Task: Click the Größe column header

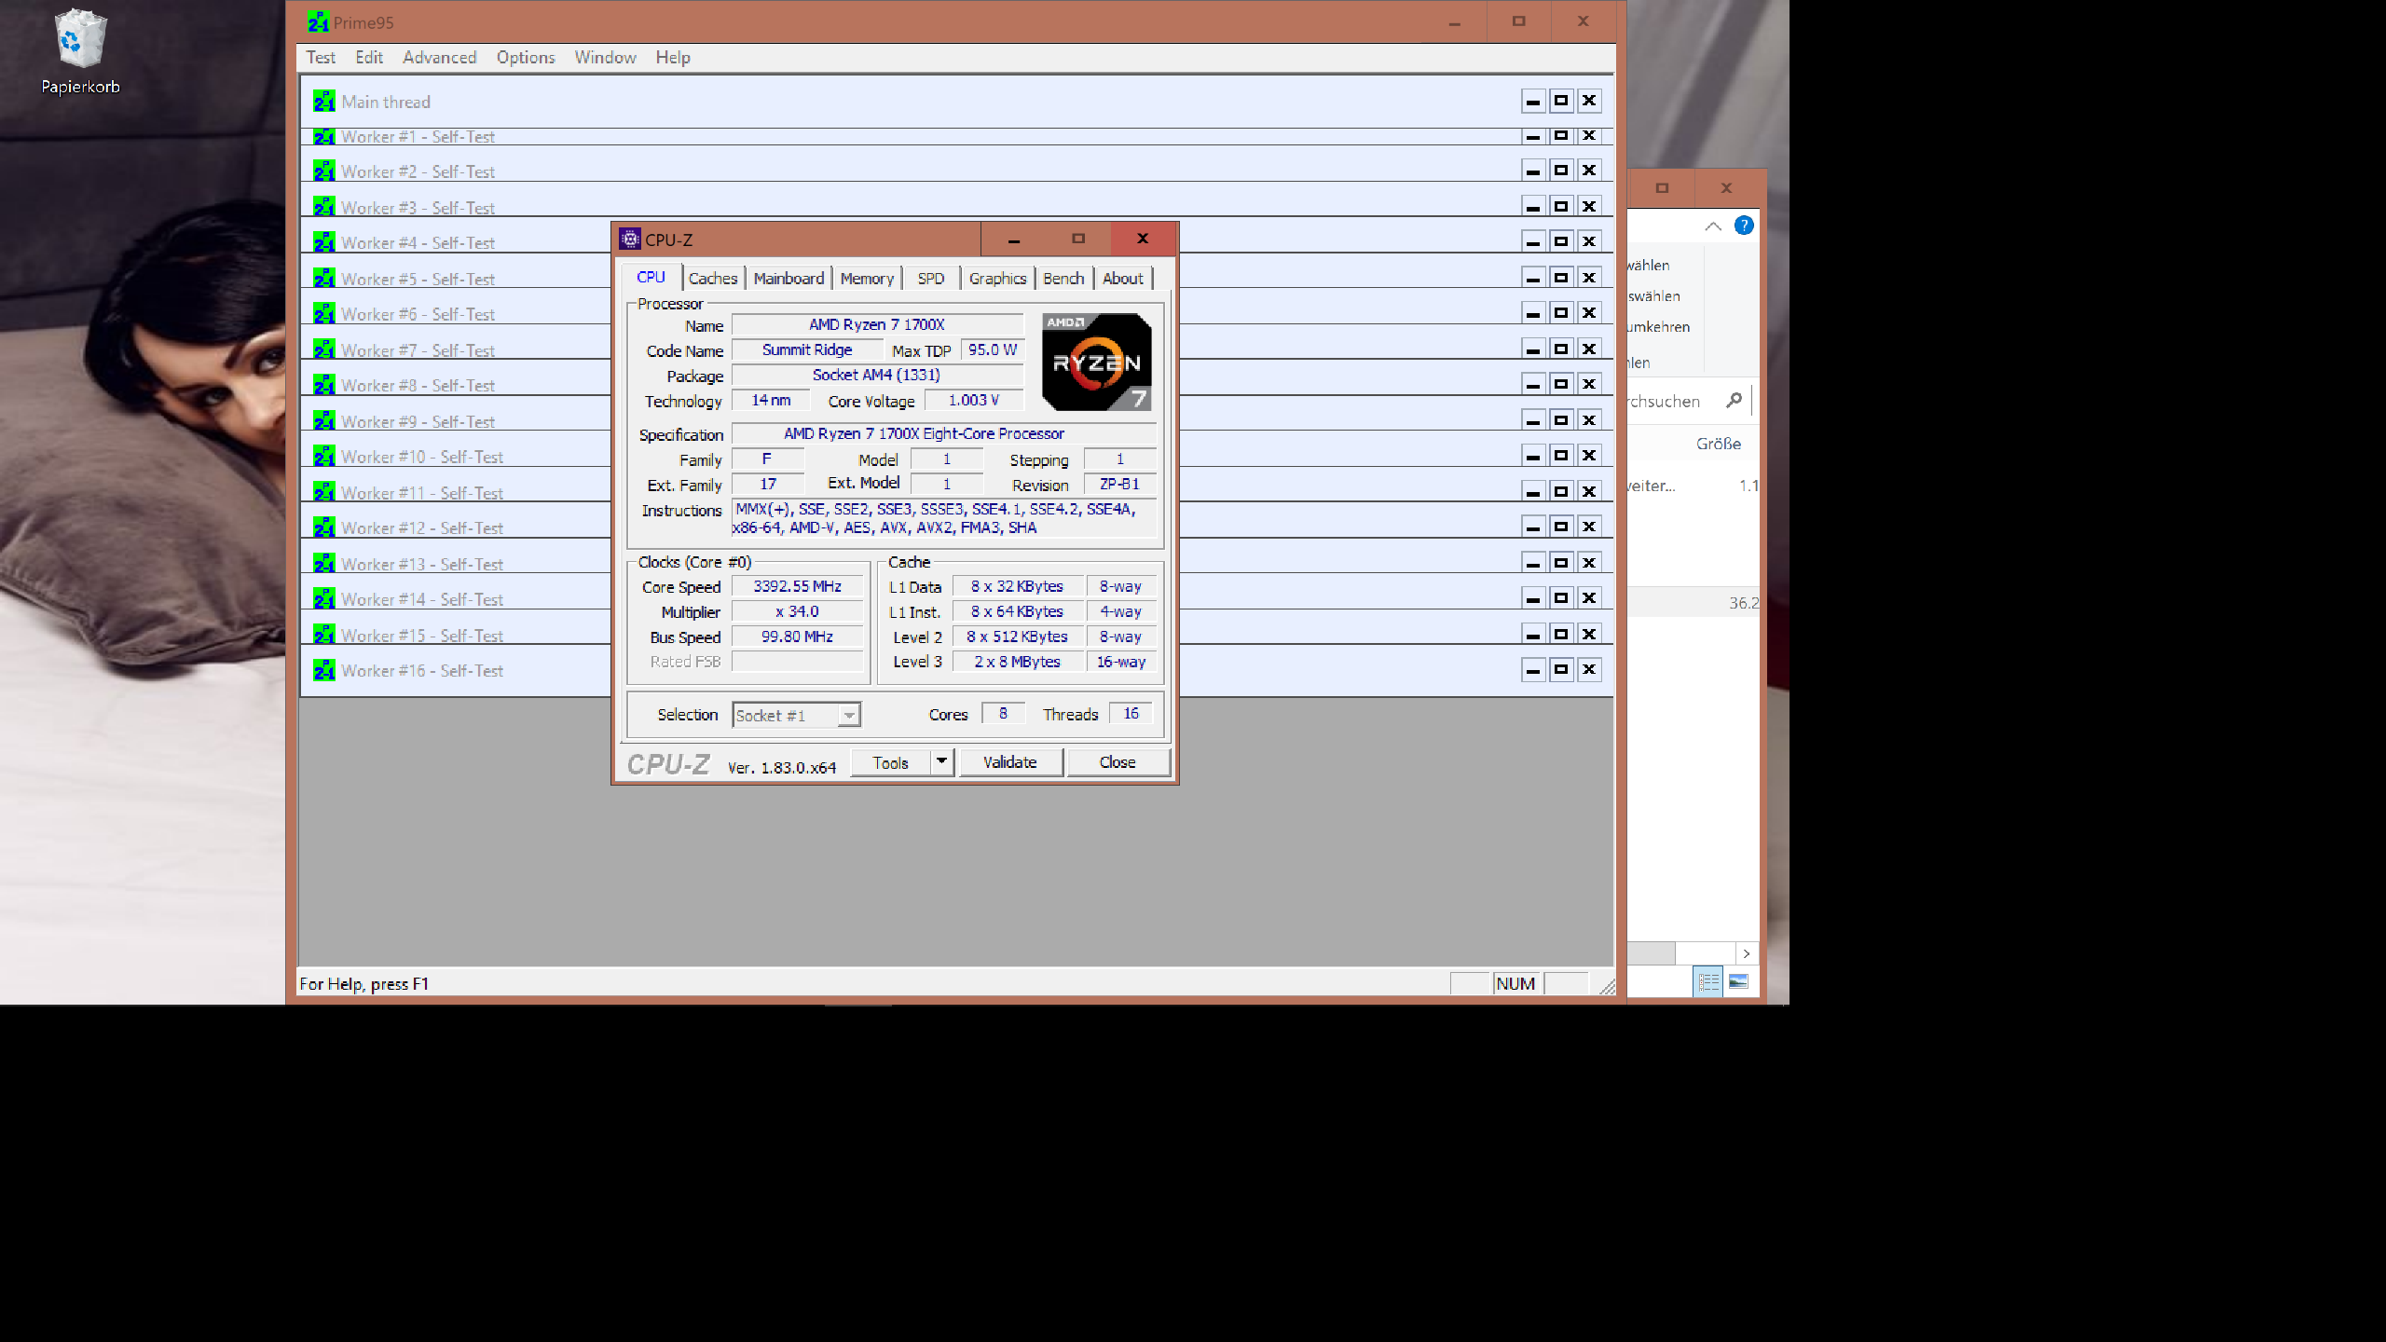Action: click(1718, 444)
